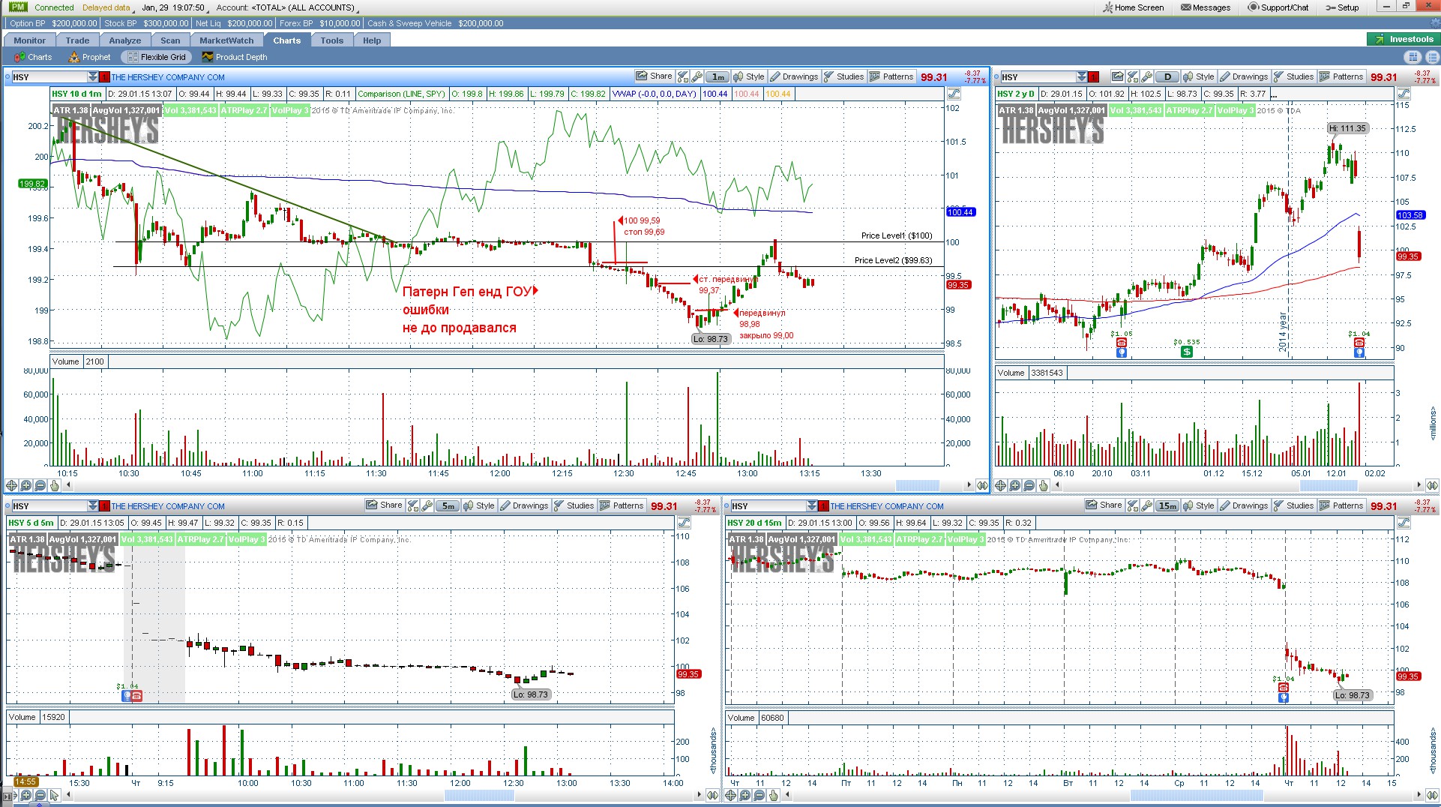This screenshot has height=807, width=1441.
Task: Select hand drawing tool under 1m chart
Action: pos(54,485)
